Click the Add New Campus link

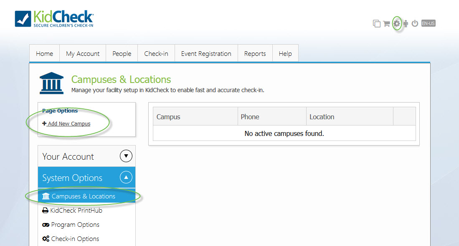tap(69, 123)
